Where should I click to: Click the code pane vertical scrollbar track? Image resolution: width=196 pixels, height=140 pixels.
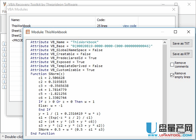(164, 85)
